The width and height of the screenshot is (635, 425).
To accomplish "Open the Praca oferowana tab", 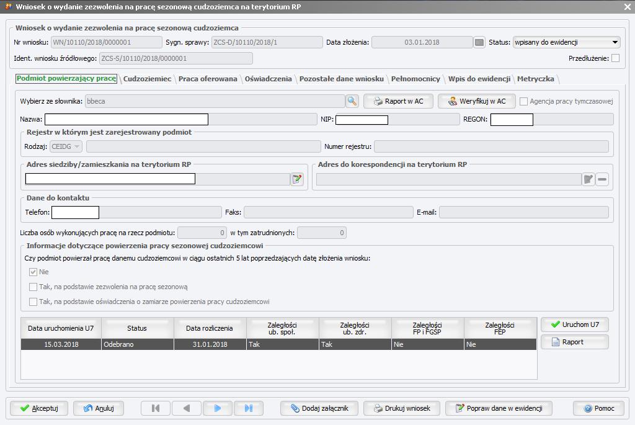I will [x=208, y=79].
